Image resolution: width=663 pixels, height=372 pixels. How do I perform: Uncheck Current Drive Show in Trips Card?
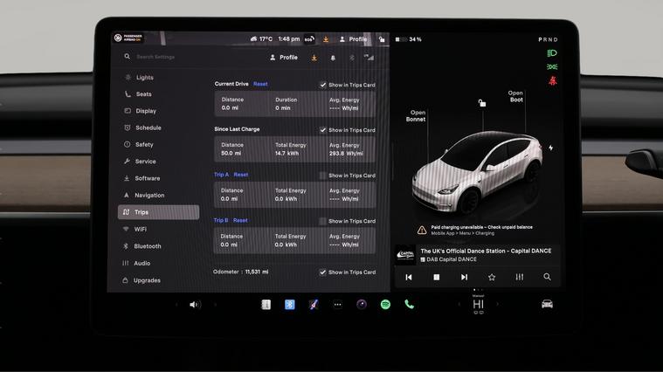pyautogui.click(x=323, y=85)
